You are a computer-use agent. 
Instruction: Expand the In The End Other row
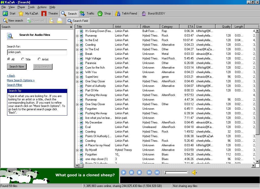tap(77, 50)
